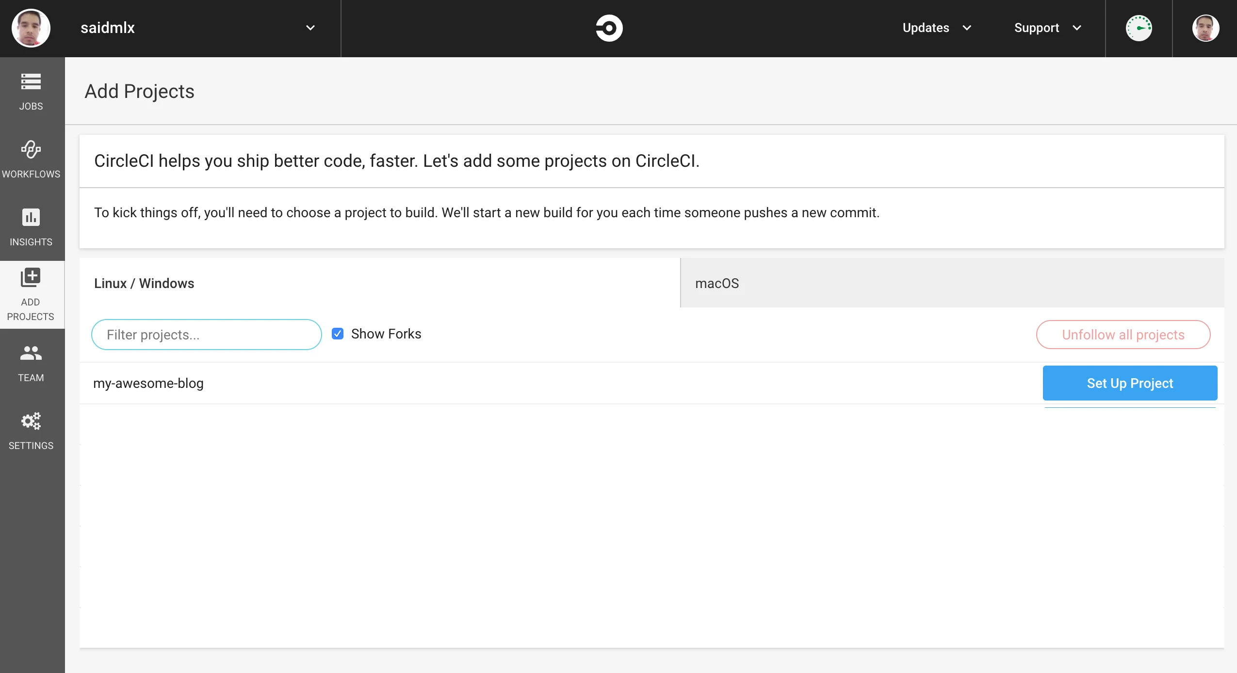
Task: Expand the saidmlx organization switcher chevron
Action: [310, 28]
